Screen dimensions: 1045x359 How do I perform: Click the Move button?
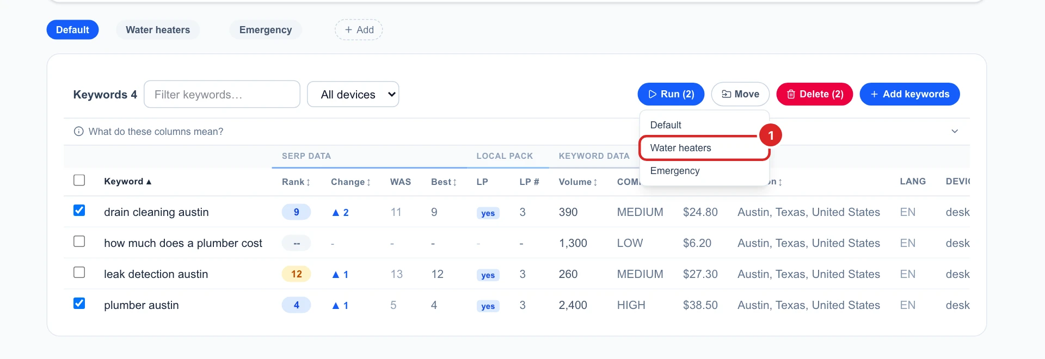pos(740,94)
